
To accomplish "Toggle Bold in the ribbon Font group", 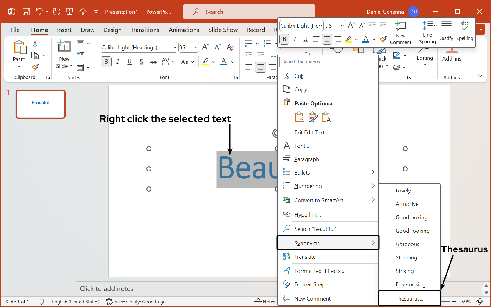I will pos(106,62).
